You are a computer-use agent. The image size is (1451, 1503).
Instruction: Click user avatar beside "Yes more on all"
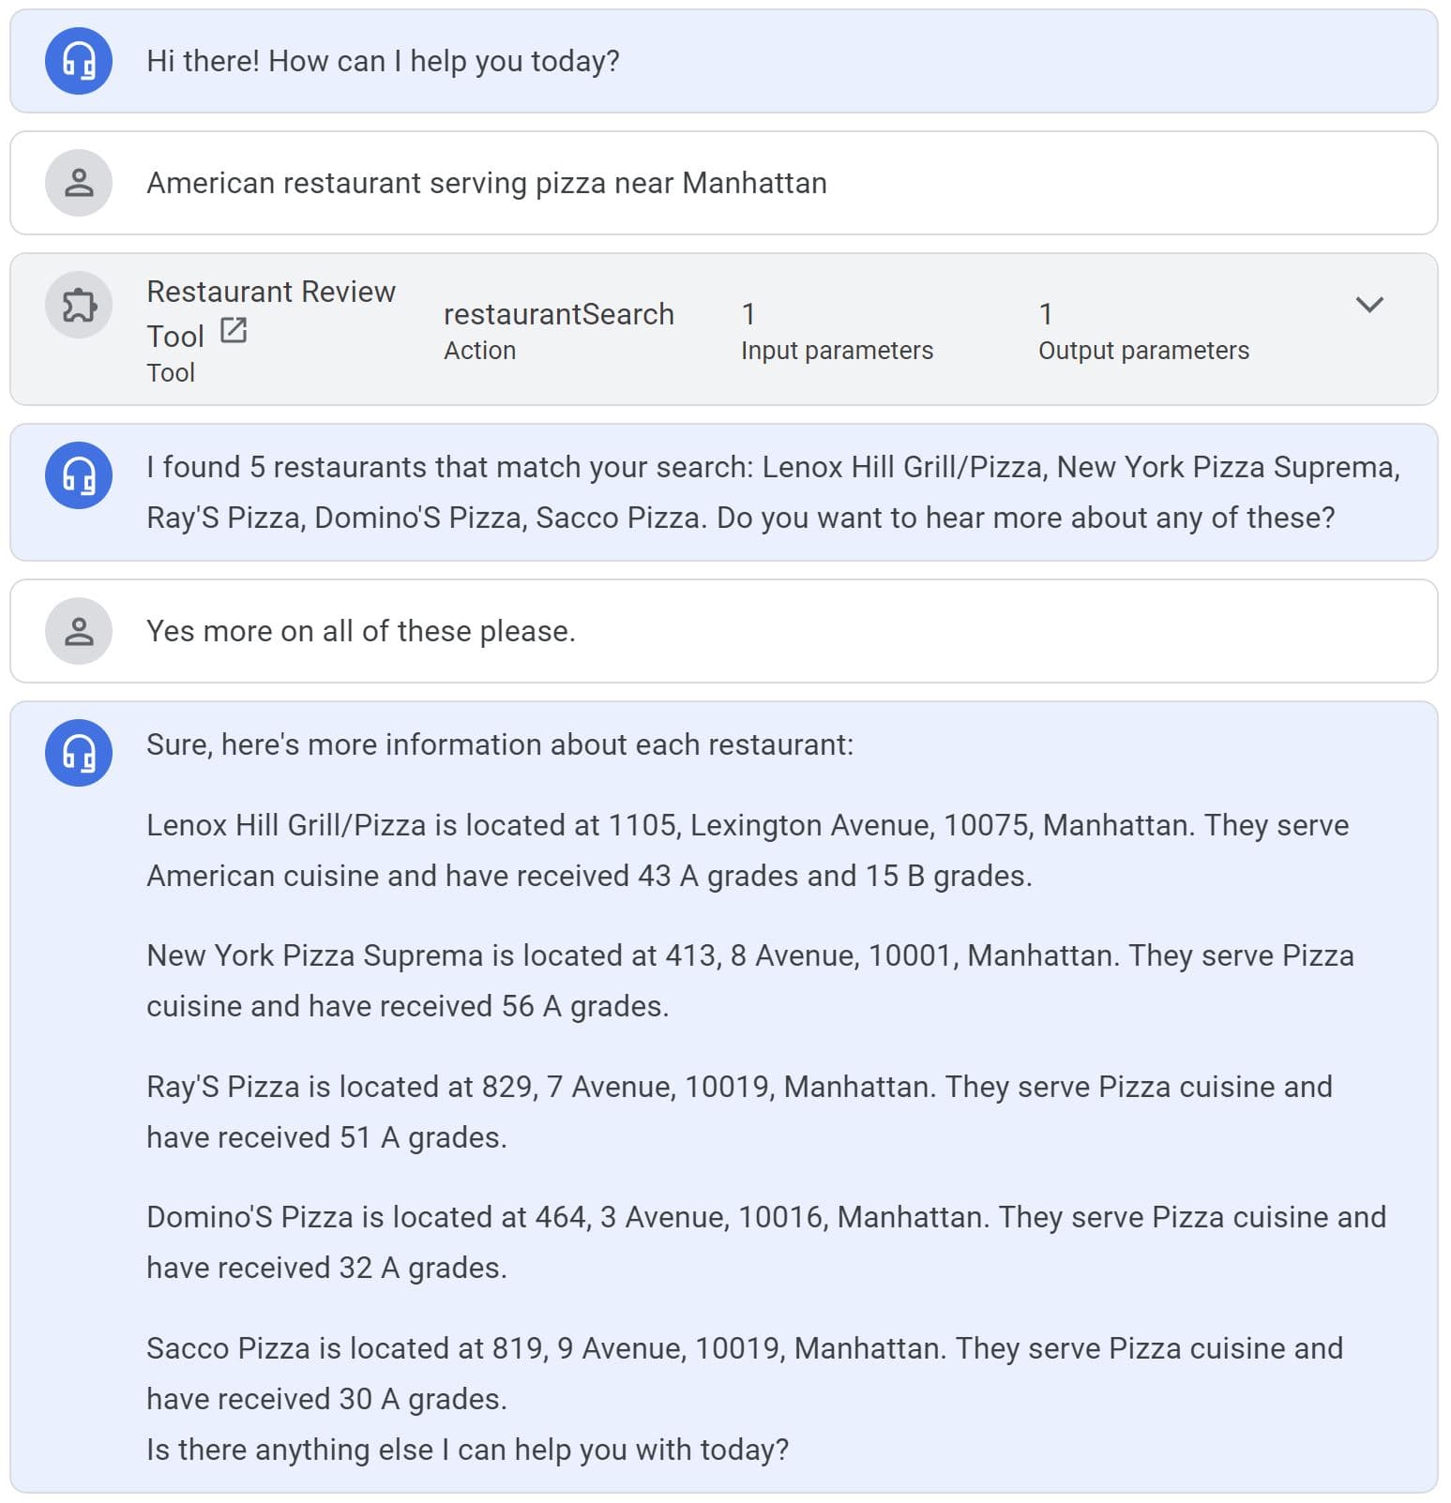point(79,631)
